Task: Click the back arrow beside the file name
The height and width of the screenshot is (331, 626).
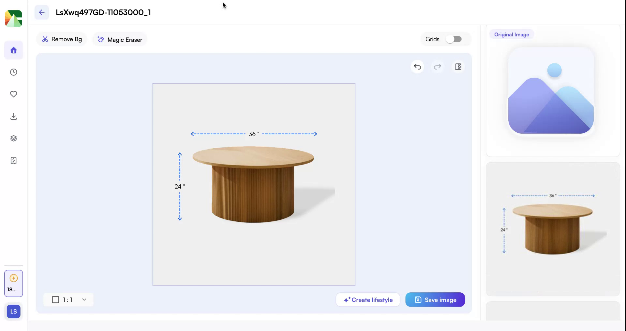Action: (41, 12)
